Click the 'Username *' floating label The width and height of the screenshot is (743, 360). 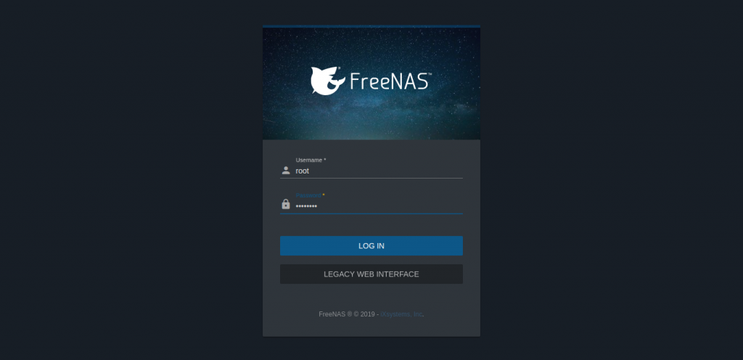coord(311,160)
